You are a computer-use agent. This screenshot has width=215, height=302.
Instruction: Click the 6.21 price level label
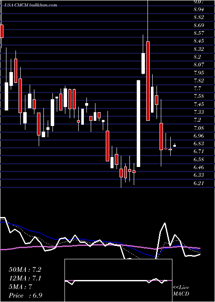(199, 183)
